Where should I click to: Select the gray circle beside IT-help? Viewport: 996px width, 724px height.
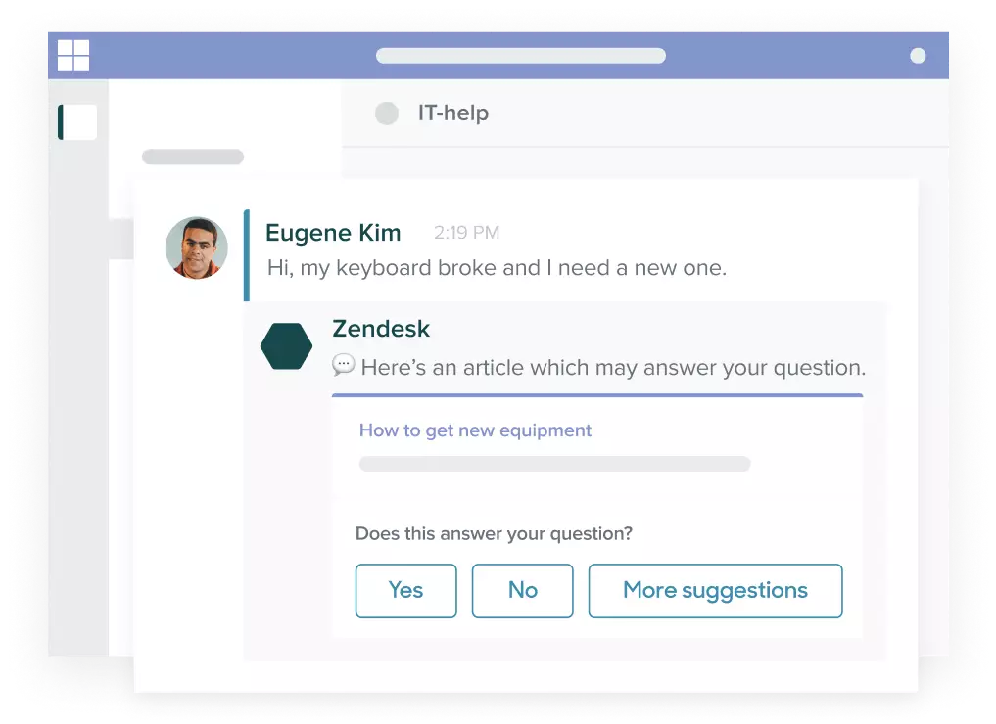point(387,113)
